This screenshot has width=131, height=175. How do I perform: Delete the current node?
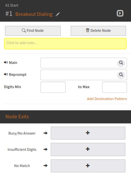[x=98, y=31]
